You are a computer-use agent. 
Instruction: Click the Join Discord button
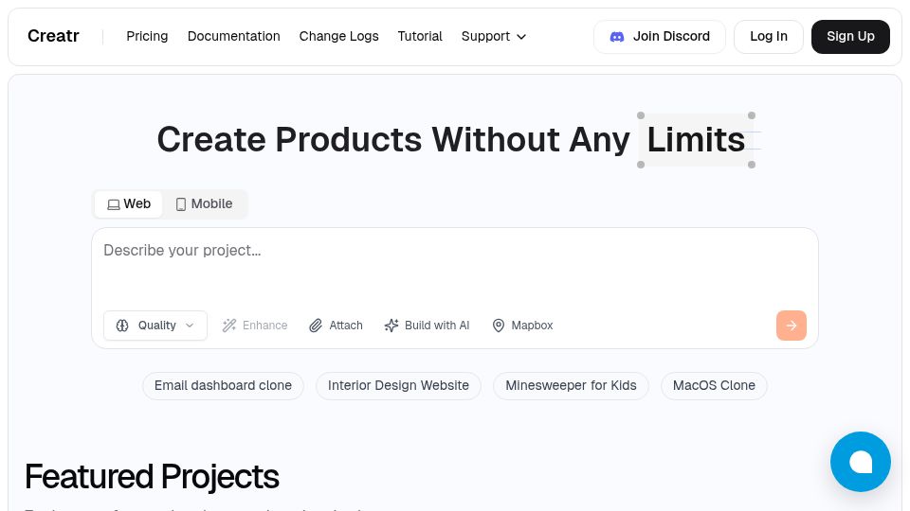(660, 37)
